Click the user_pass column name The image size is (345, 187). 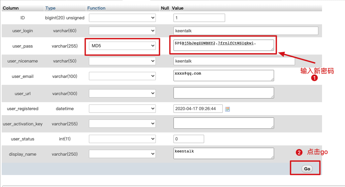(22, 46)
